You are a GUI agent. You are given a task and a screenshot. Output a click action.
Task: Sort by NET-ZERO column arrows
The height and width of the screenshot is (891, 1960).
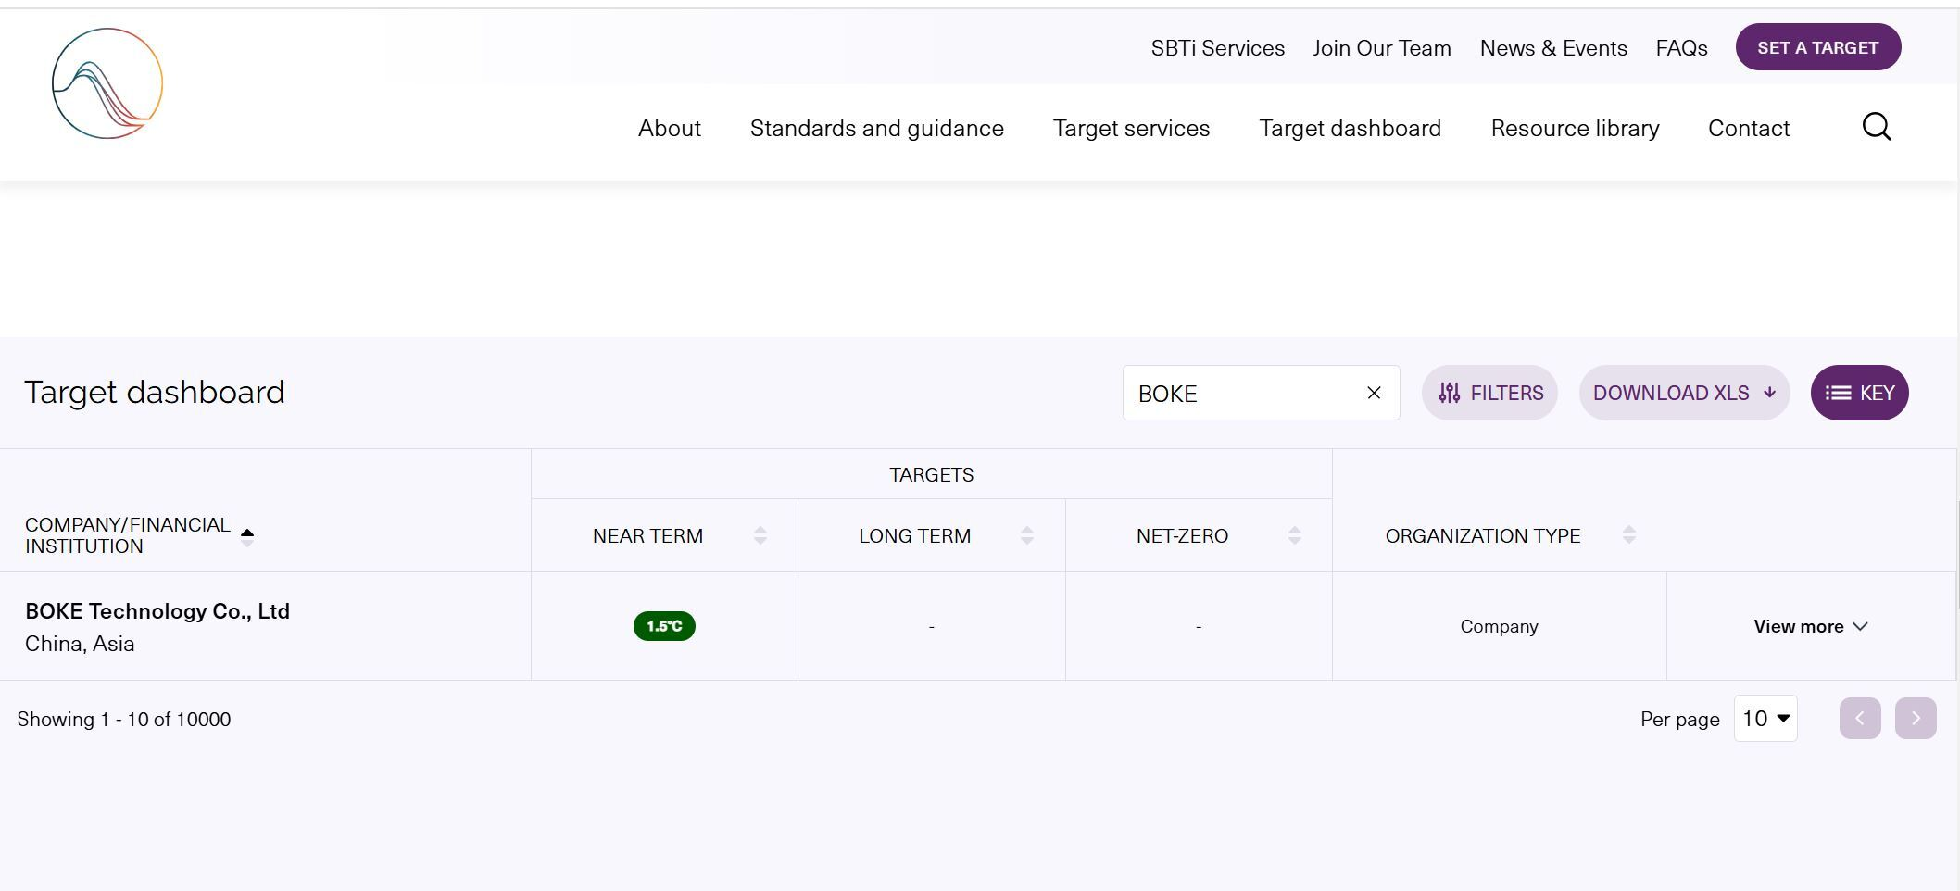coord(1295,535)
